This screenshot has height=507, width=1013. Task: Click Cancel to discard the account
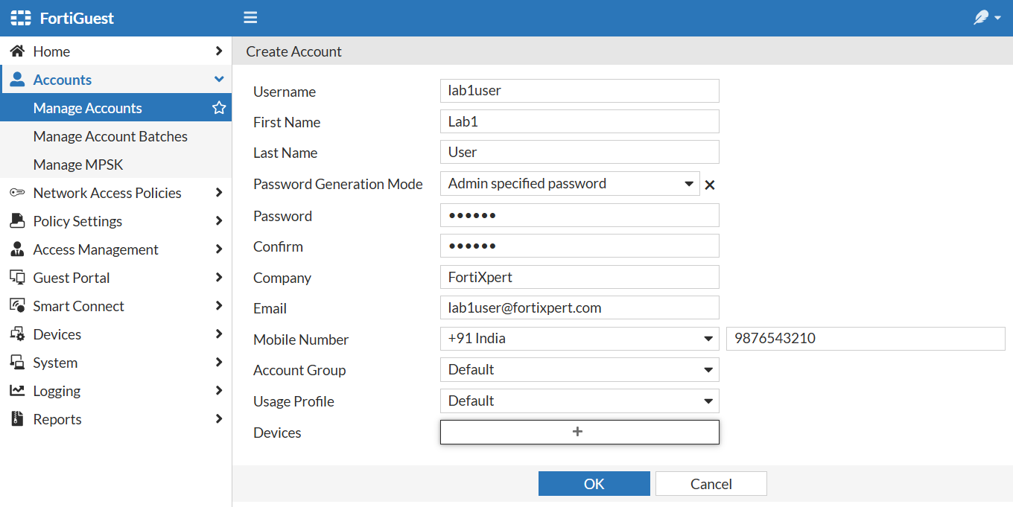coord(711,483)
